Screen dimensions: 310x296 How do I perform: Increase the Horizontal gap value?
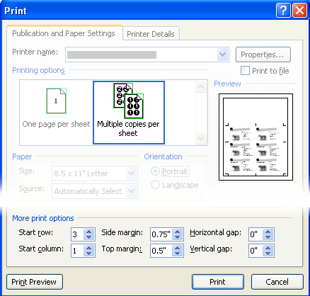(268, 232)
